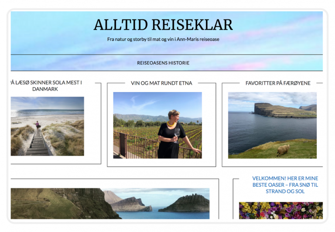
Task: View the wide Faroe islands fjord photo
Action: 110,203
